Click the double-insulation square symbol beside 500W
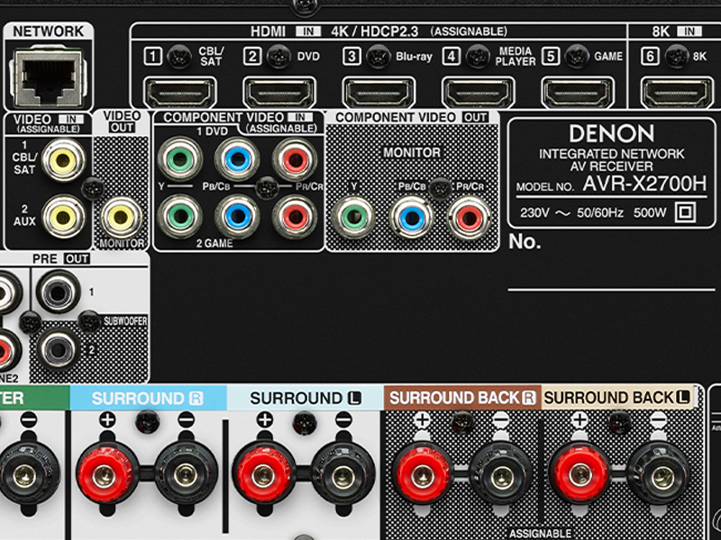 click(x=685, y=212)
